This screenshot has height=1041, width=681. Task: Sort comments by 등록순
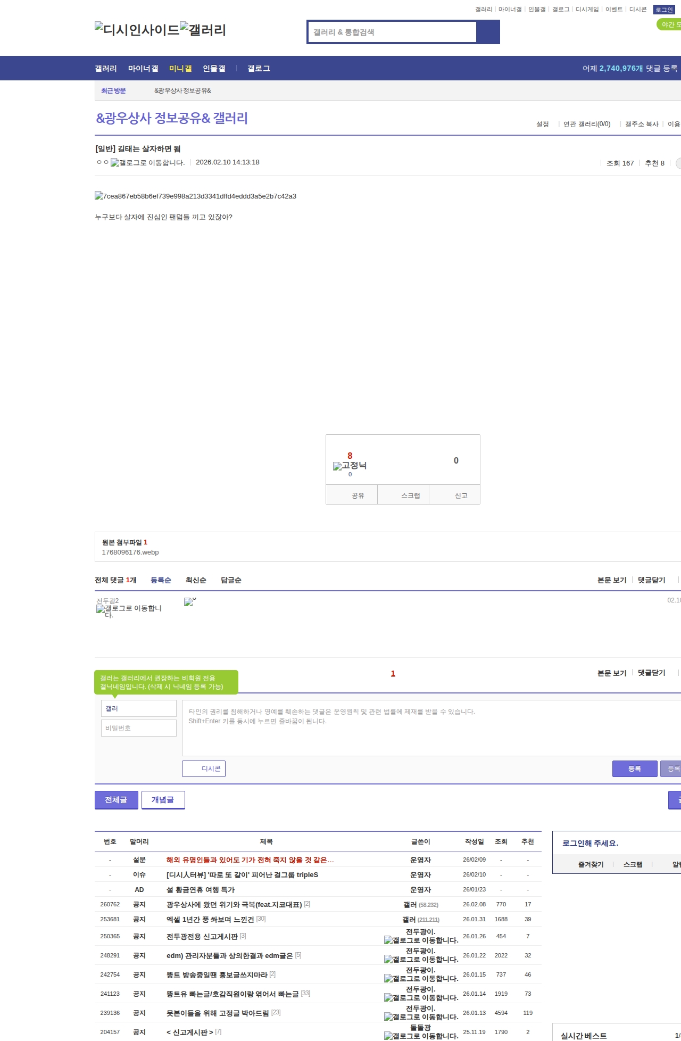(x=161, y=580)
